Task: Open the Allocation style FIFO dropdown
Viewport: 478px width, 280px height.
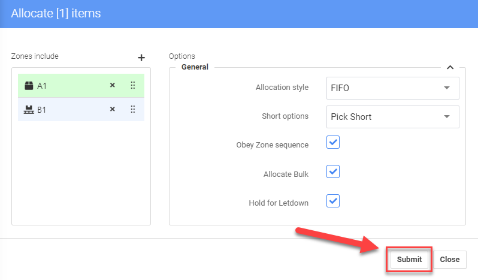Action: (392, 88)
